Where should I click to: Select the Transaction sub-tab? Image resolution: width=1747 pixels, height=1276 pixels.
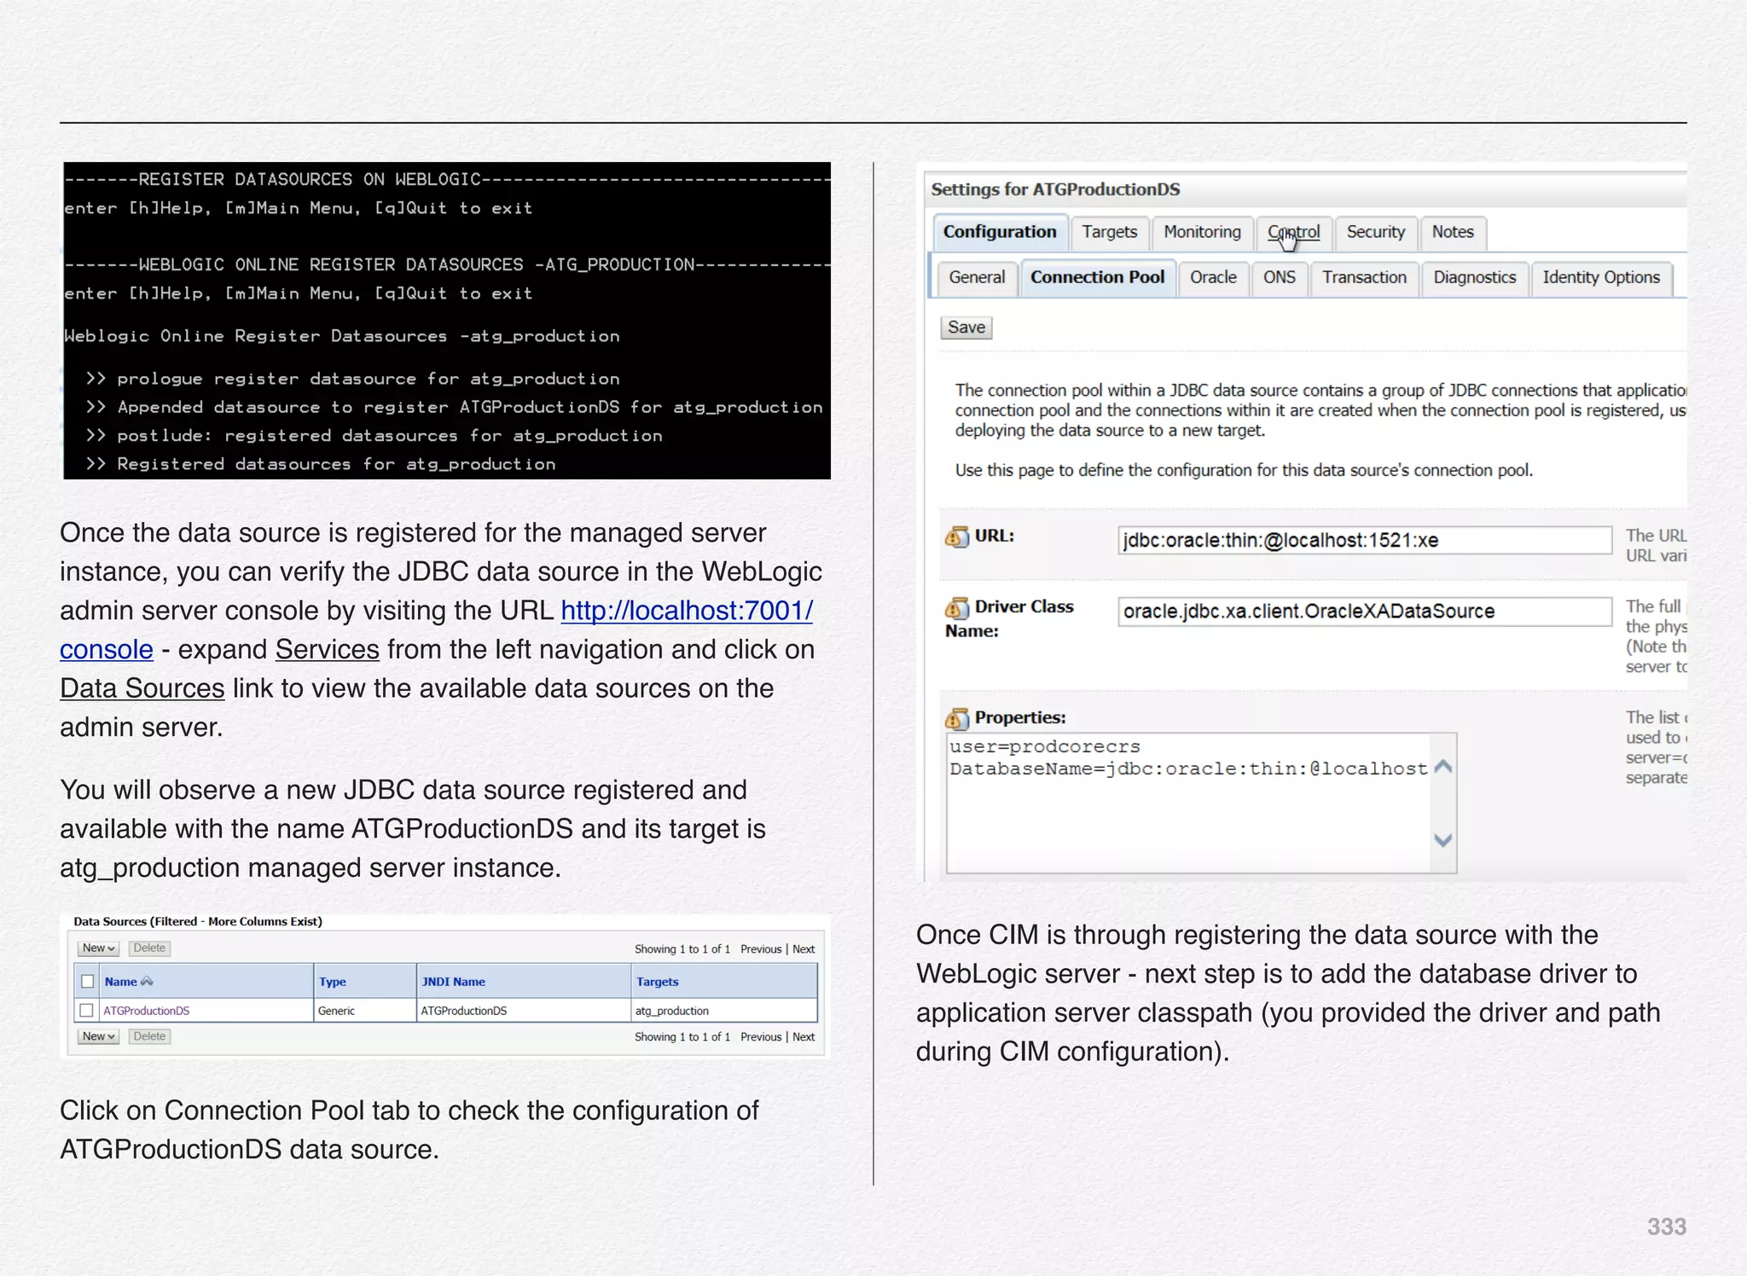(x=1365, y=277)
